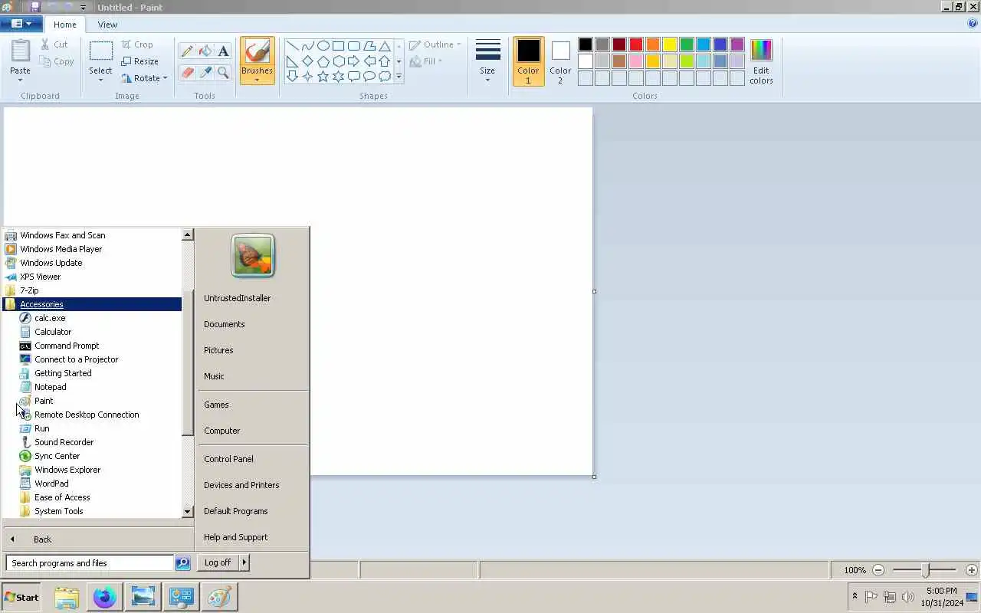
Task: Pick the Rounded rectangle shape
Action: click(353, 46)
